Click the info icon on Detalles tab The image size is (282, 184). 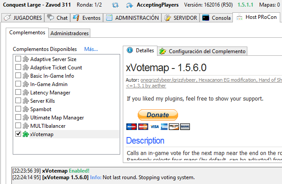pos(130,51)
